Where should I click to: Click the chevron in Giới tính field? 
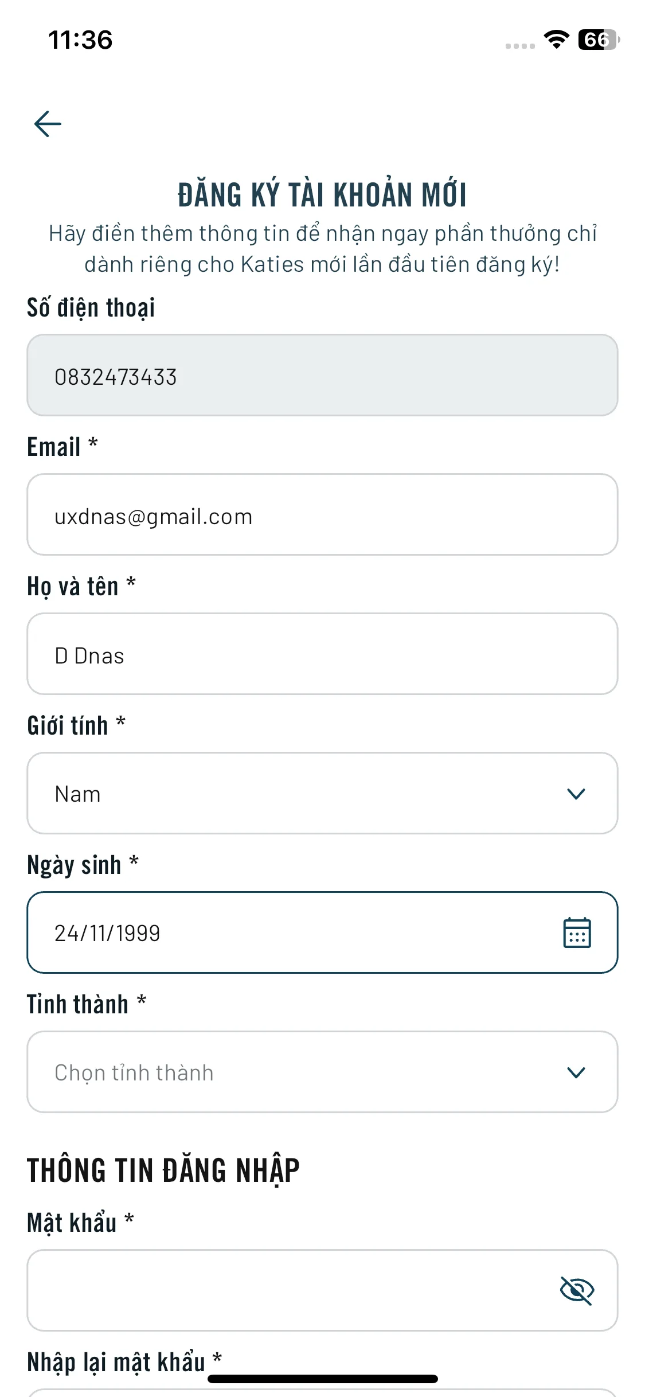576,794
